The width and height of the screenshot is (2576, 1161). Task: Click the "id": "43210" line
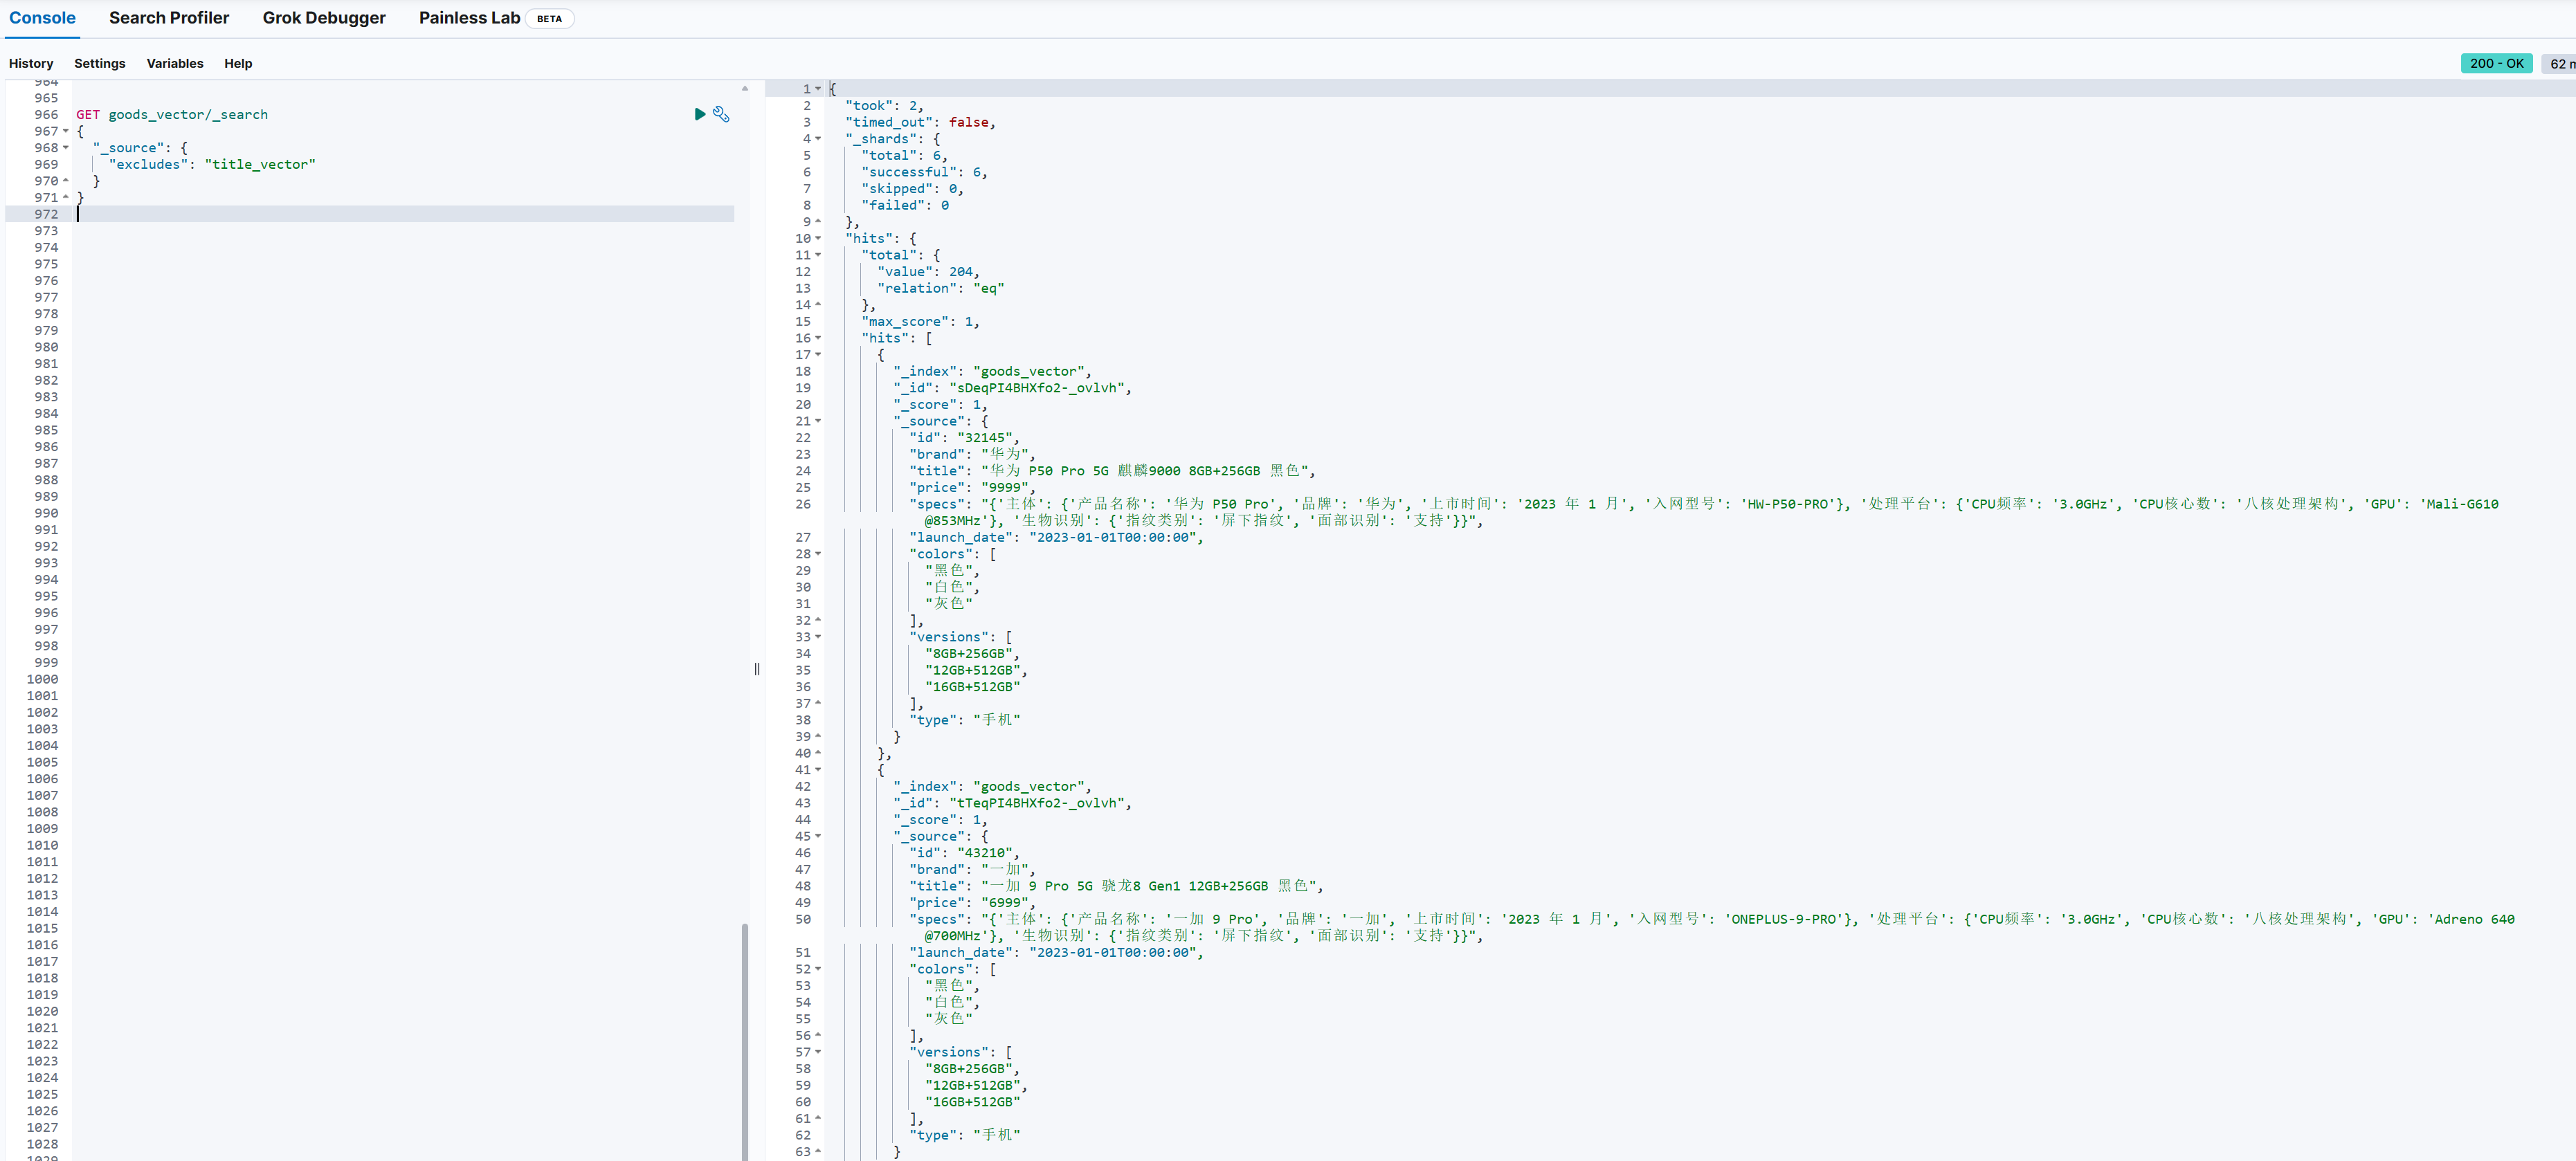[964, 853]
